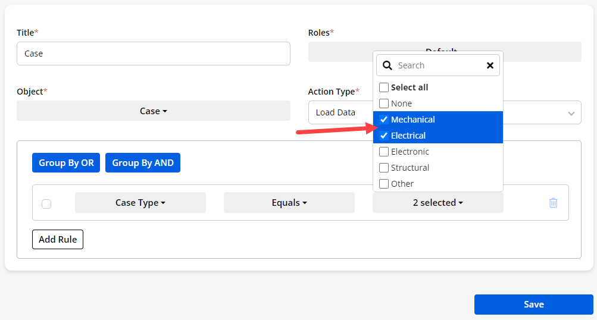Uncheck the Mechanical option
Screen dimensions: 597x320
coord(384,120)
